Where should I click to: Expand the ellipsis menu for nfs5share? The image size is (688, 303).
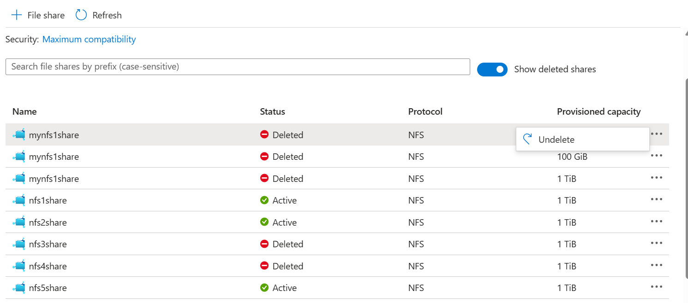[x=656, y=287]
